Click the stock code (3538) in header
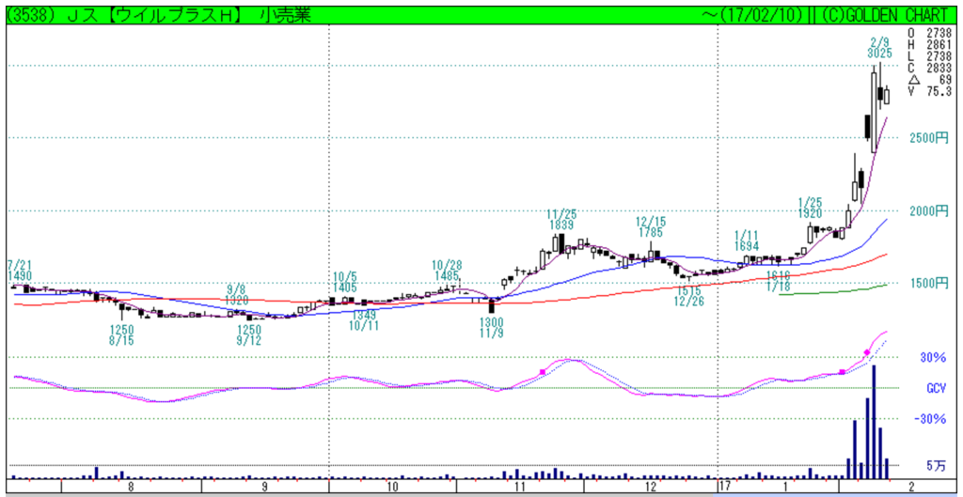This screenshot has width=963, height=497. (x=24, y=17)
